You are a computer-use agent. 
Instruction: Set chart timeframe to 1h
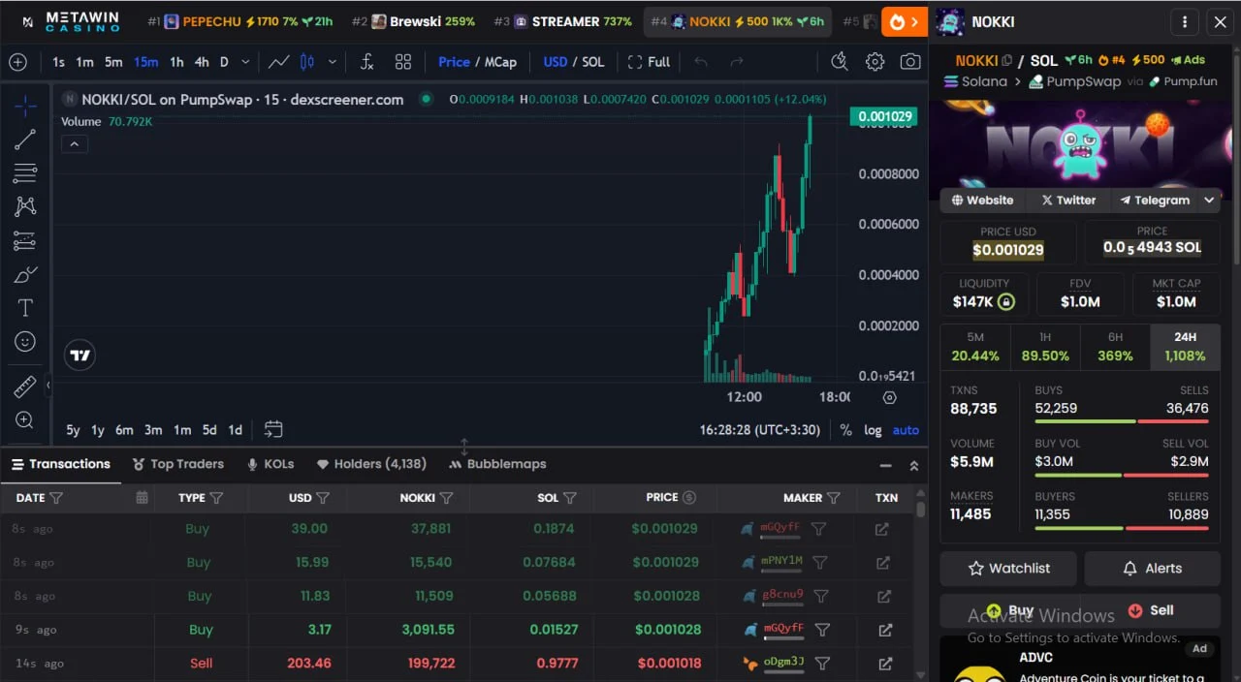point(176,62)
